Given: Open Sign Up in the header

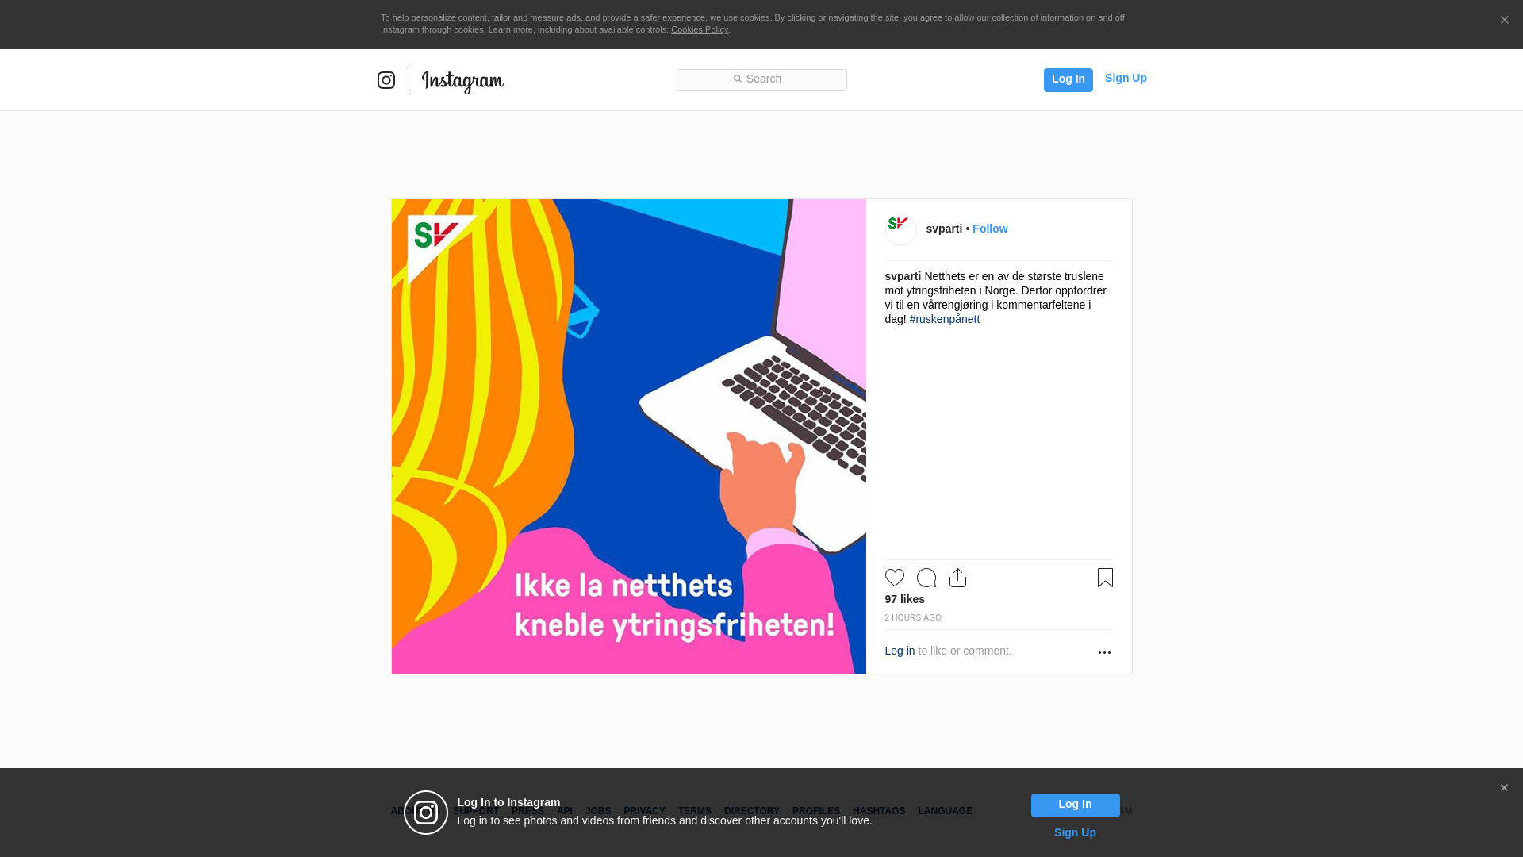Looking at the screenshot, I should pyautogui.click(x=1126, y=78).
